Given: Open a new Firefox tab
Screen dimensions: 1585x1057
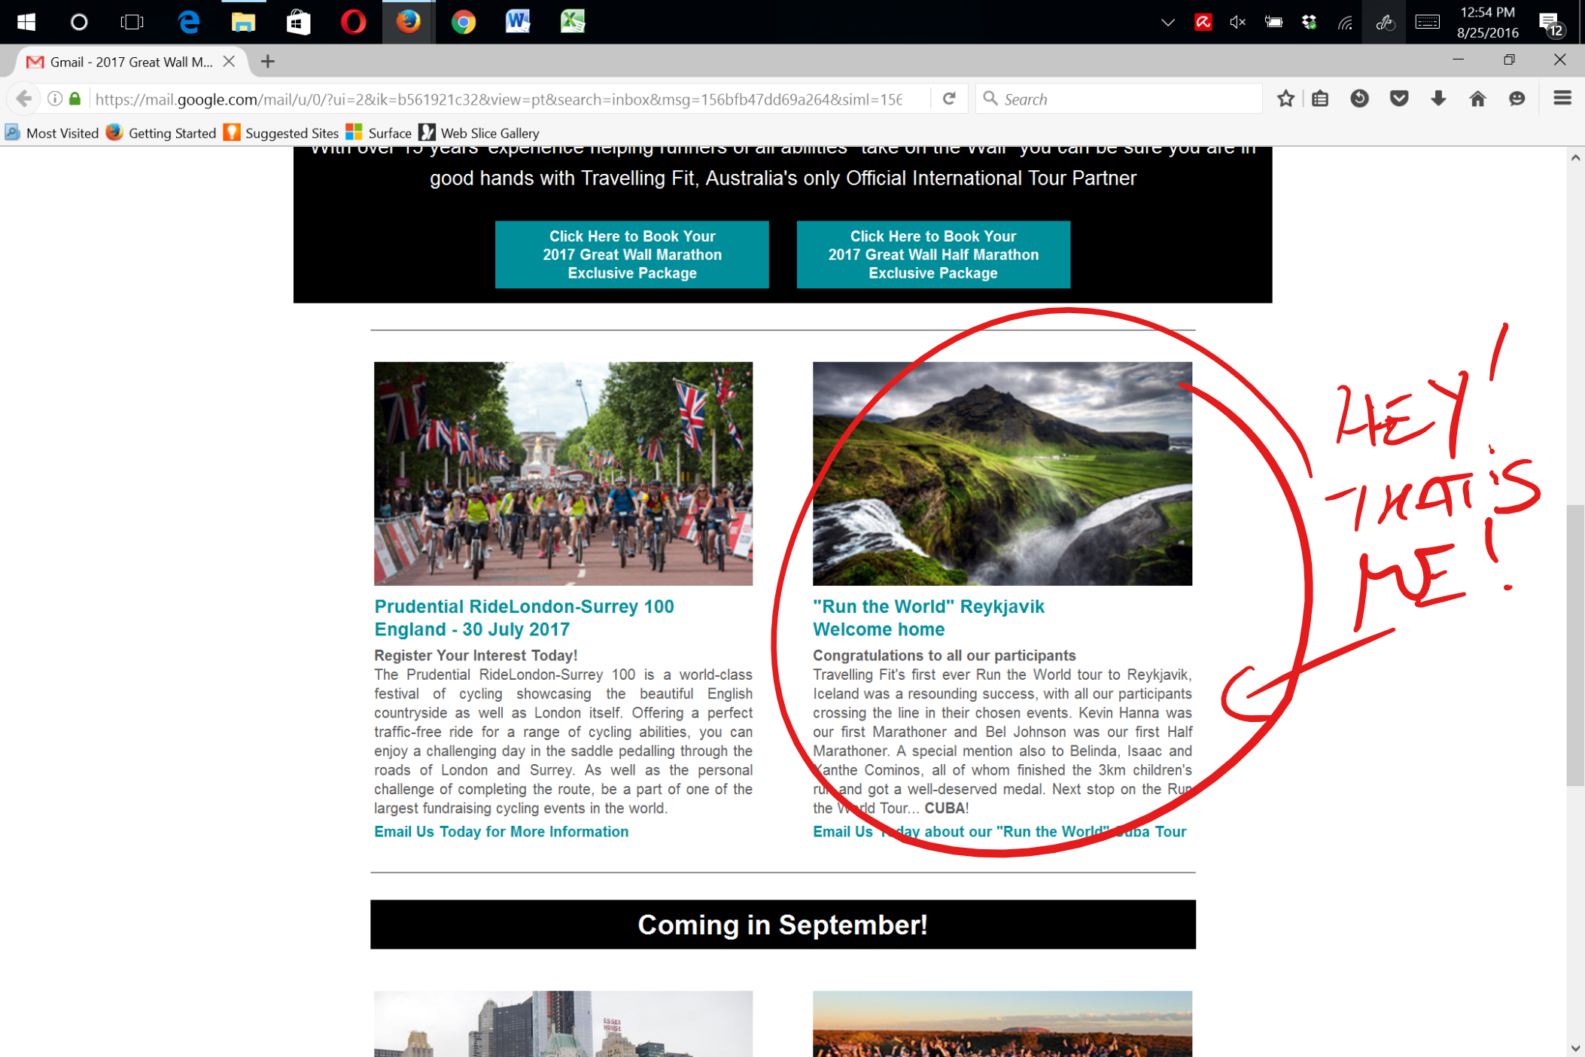Looking at the screenshot, I should coord(268,62).
